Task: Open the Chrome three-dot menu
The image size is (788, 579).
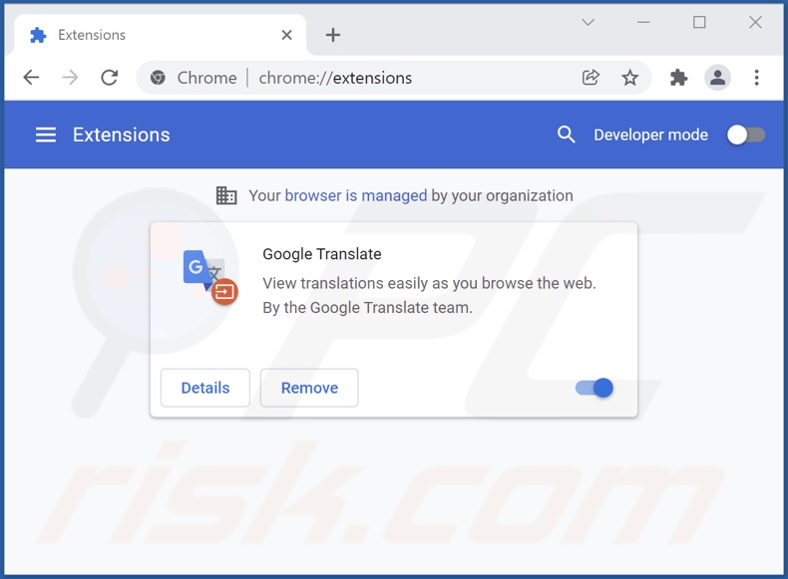Action: coord(756,78)
